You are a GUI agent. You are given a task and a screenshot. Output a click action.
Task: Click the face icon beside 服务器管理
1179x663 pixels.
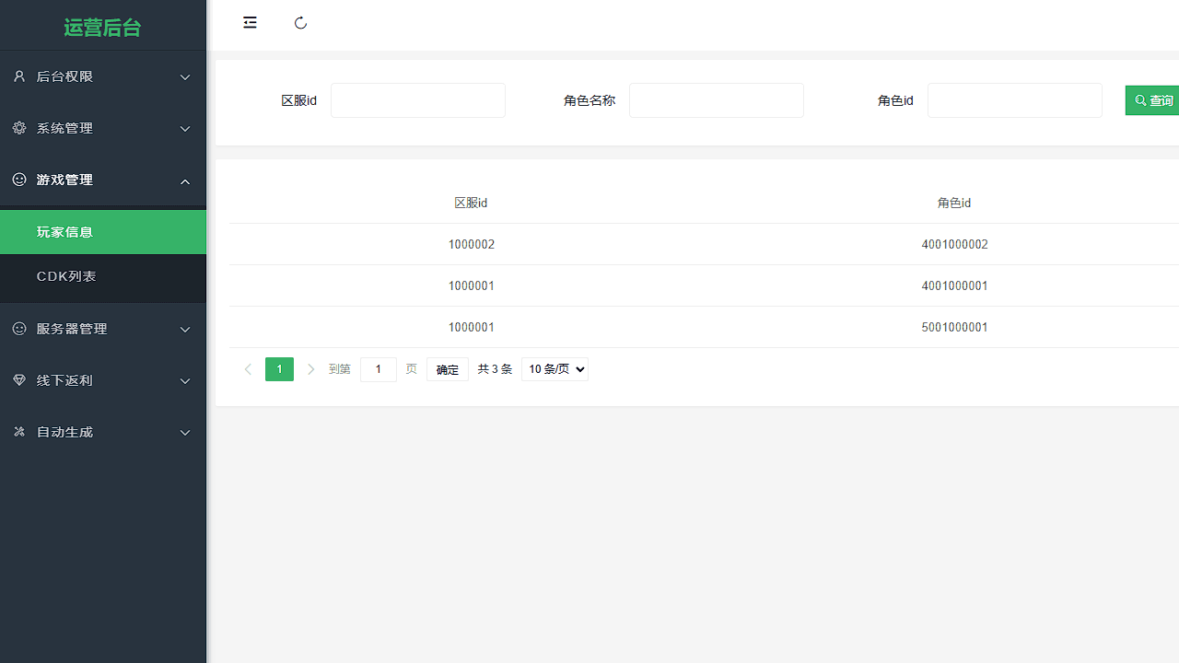click(18, 329)
